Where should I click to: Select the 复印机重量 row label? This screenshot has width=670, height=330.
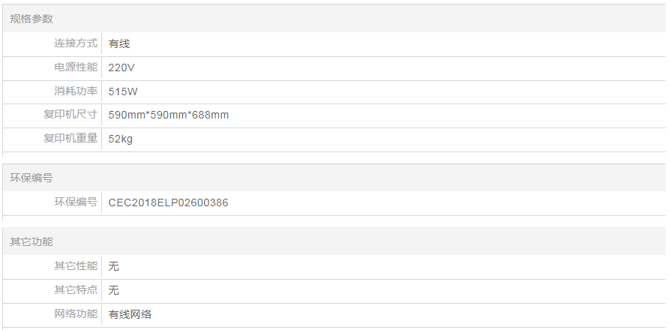71,139
